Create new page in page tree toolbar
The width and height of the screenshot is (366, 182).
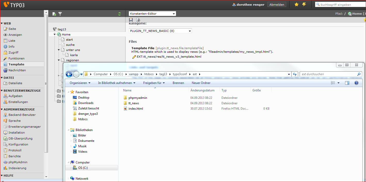pyautogui.click(x=54, y=14)
